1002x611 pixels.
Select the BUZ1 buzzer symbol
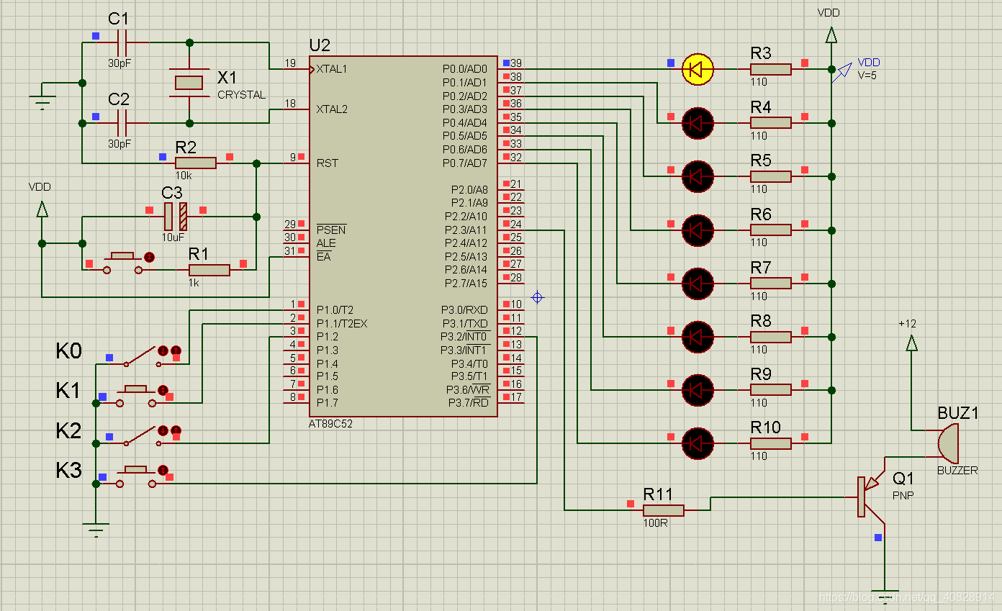pyautogui.click(x=949, y=444)
